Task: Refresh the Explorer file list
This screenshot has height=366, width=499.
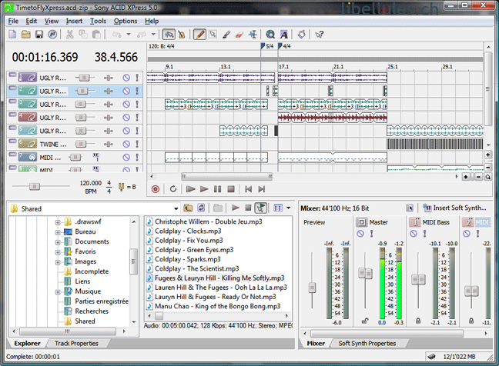Action: tap(201, 208)
